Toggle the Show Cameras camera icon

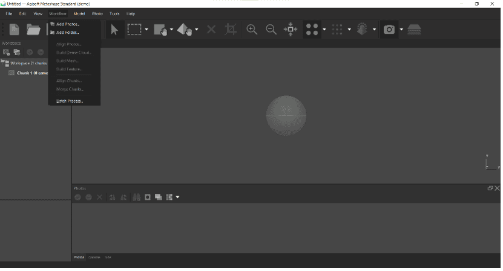pyautogui.click(x=389, y=30)
